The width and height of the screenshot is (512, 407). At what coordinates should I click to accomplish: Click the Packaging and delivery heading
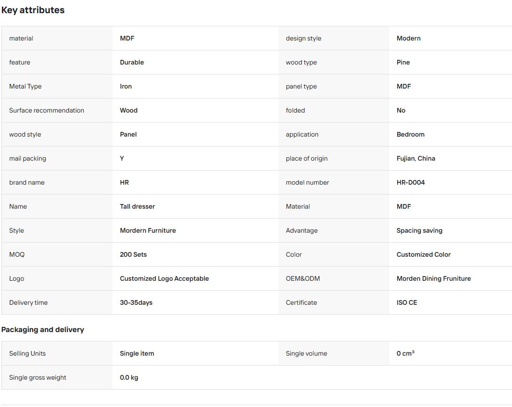[43, 330]
